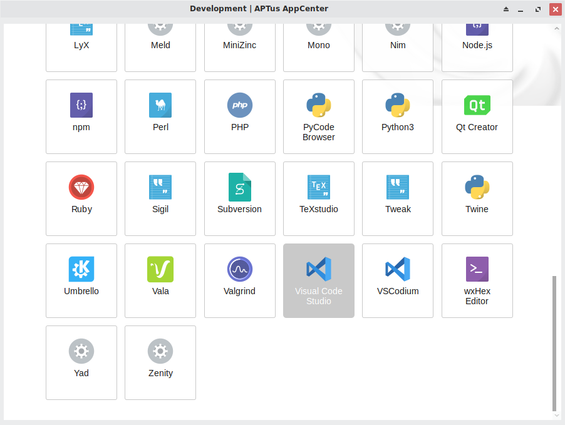565x425 pixels.
Task: Click the Visual Code Studio label
Action: click(319, 296)
